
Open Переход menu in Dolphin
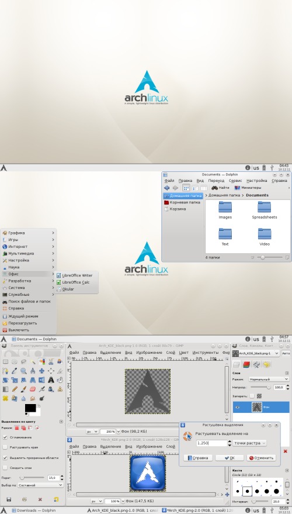216,181
